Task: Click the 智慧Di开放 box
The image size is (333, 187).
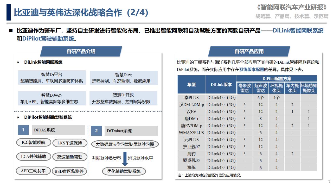Action: 124,98
